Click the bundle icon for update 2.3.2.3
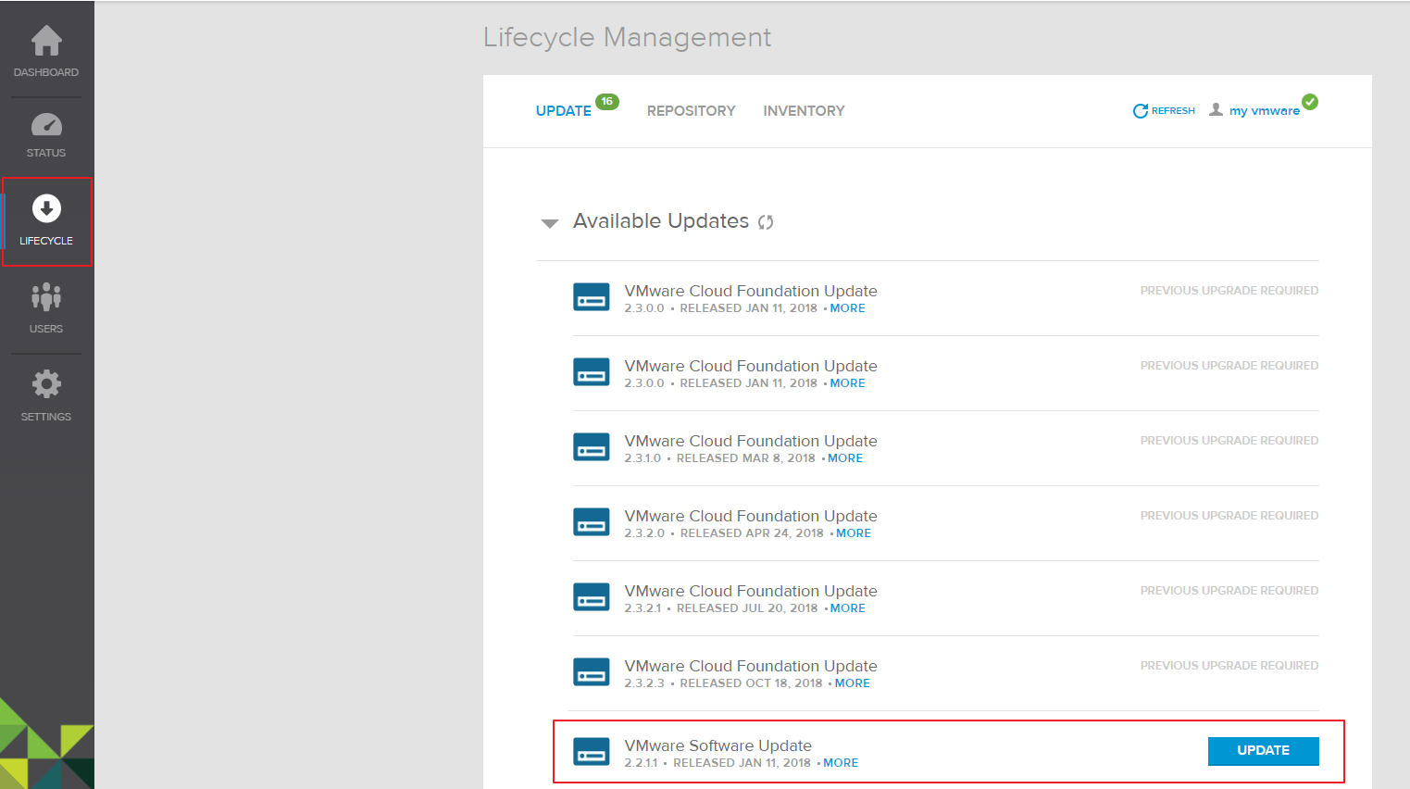 (x=591, y=672)
